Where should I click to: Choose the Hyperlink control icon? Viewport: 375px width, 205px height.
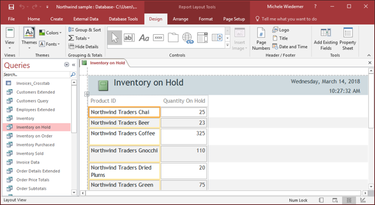[x=188, y=38]
